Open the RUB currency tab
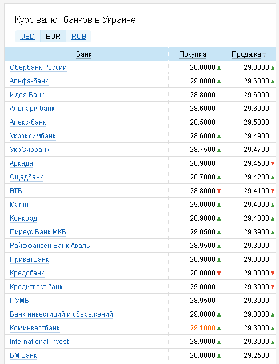This screenshot has width=279, height=364. coord(79,37)
